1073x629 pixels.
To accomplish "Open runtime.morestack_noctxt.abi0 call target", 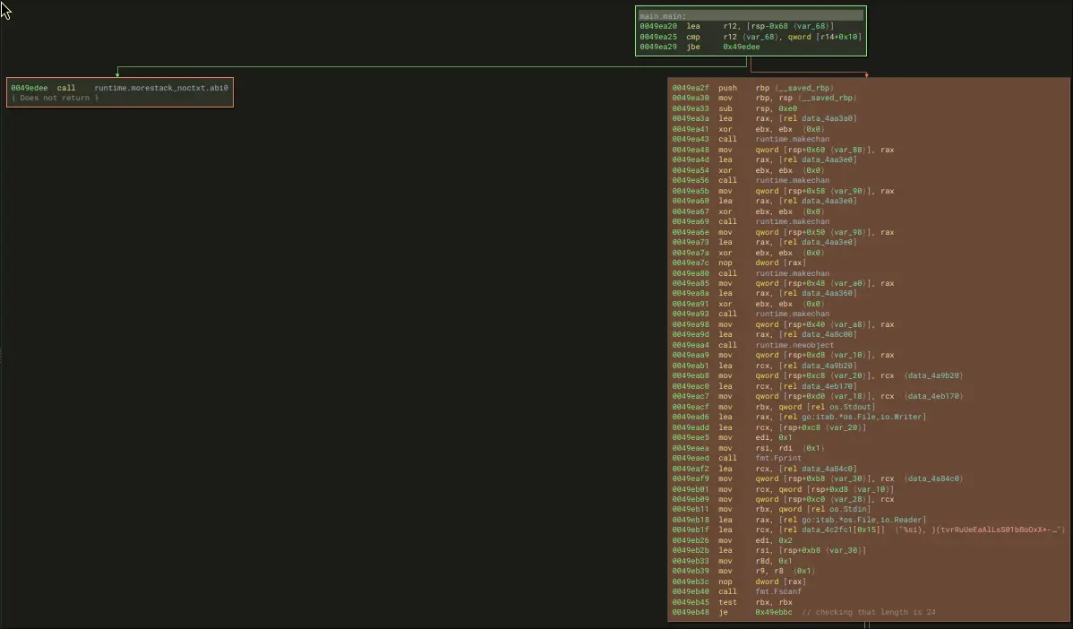I will (x=161, y=88).
